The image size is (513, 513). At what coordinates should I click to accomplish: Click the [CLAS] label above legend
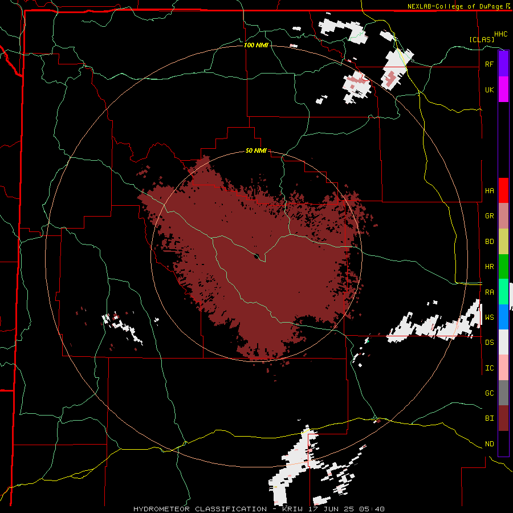[482, 39]
